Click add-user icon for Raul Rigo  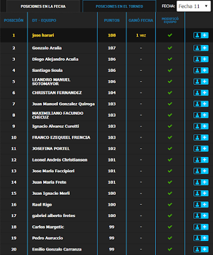pos(201,204)
